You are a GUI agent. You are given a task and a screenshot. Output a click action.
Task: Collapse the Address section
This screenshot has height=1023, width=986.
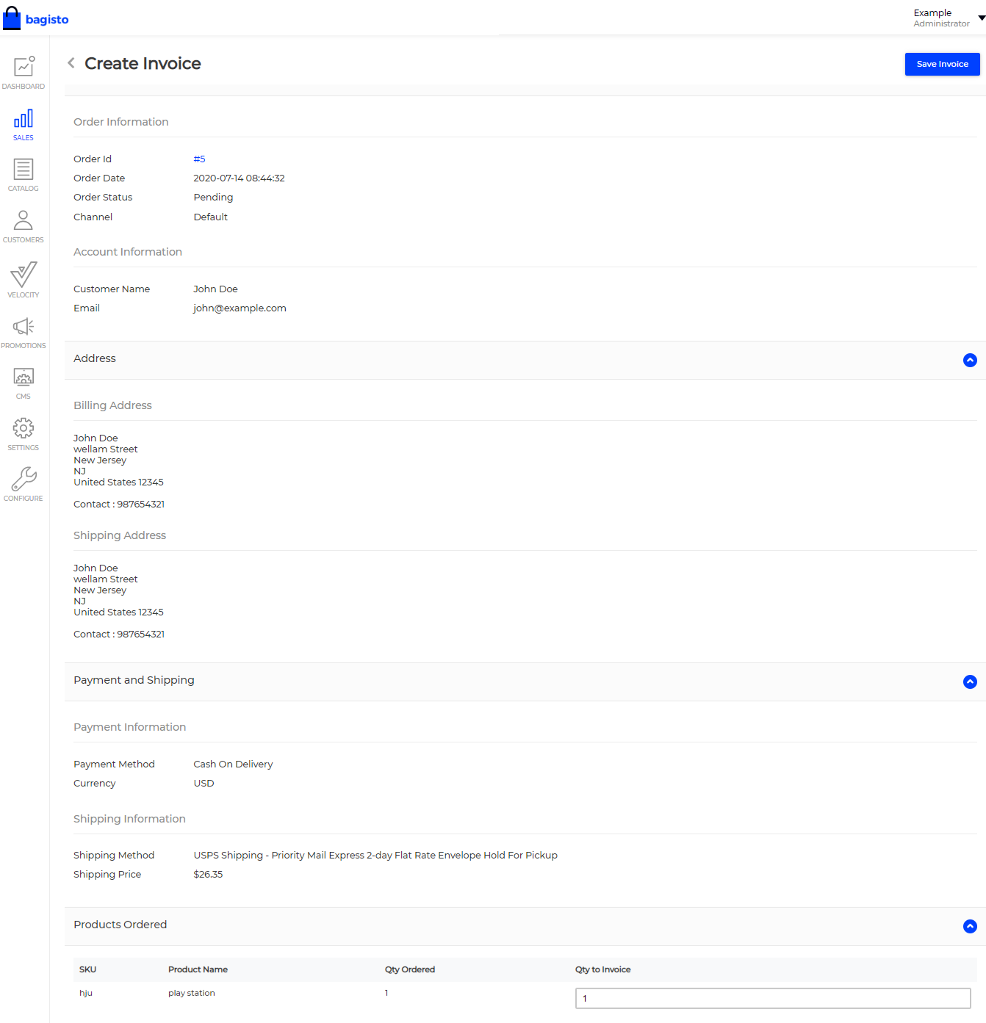(x=970, y=361)
